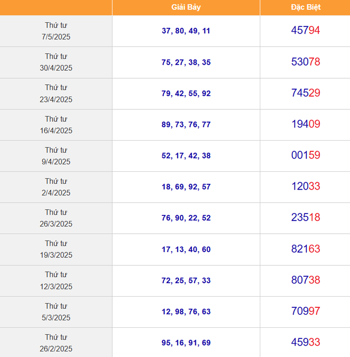
Task: Click special prize number 70997
Action: point(305,311)
